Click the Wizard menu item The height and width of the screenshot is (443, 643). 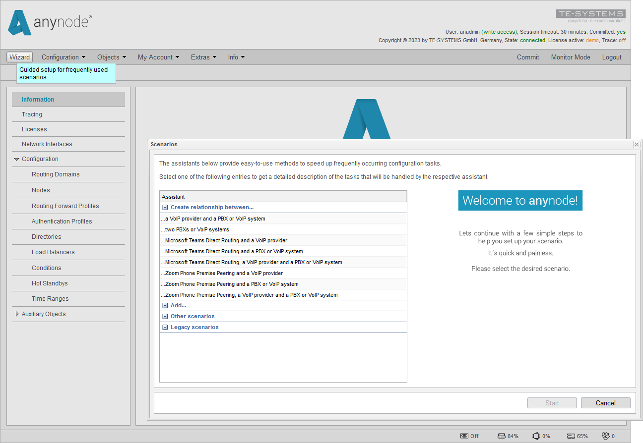[x=20, y=57]
